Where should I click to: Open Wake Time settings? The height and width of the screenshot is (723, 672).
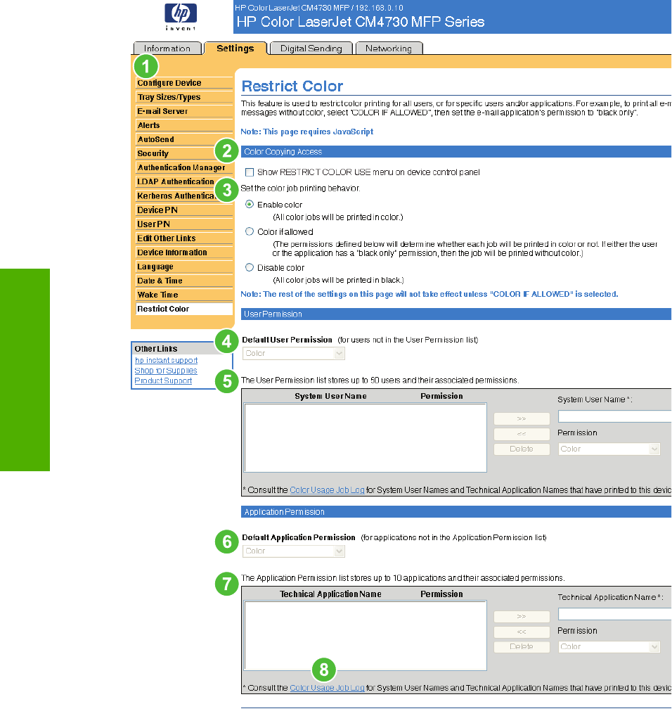pos(184,295)
